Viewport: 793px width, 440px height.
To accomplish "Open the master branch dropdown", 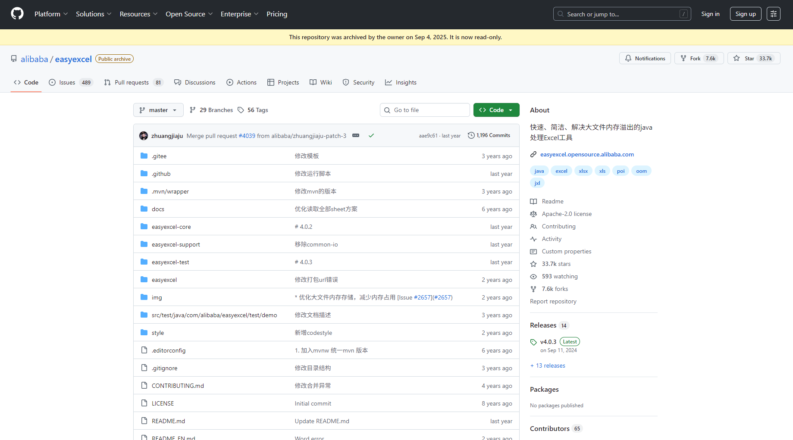I will pos(158,110).
